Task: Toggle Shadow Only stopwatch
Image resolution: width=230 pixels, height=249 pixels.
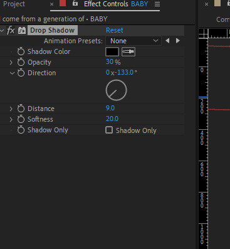Action: point(21,130)
